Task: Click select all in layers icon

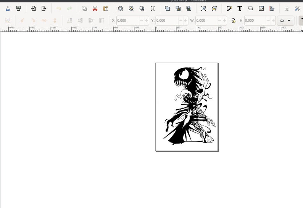Action: click(8, 21)
